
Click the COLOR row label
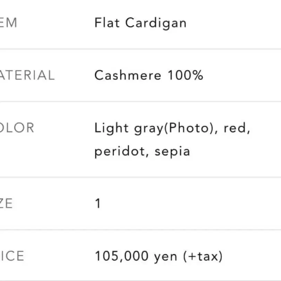tap(17, 128)
